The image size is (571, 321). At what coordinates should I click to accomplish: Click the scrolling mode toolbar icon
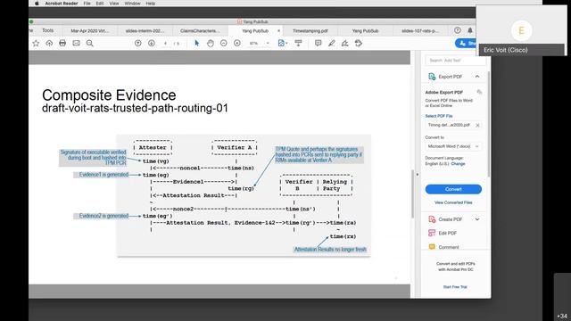tap(298, 44)
